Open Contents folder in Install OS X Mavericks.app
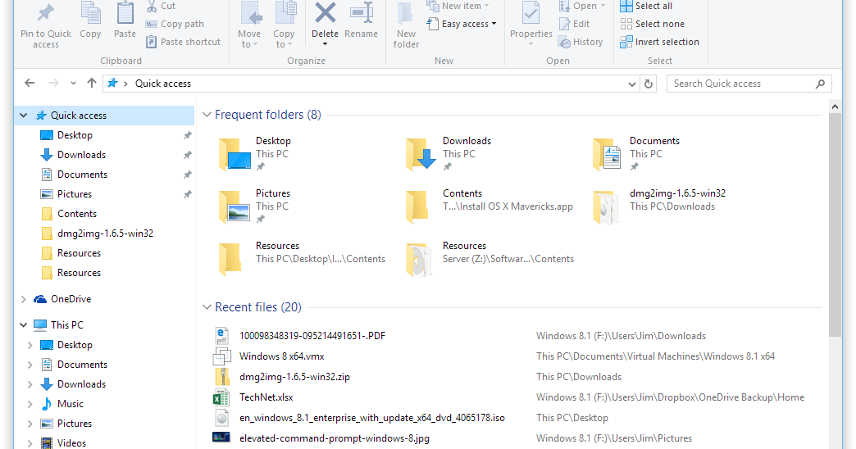Screen dimensions: 856x449 [489, 206]
